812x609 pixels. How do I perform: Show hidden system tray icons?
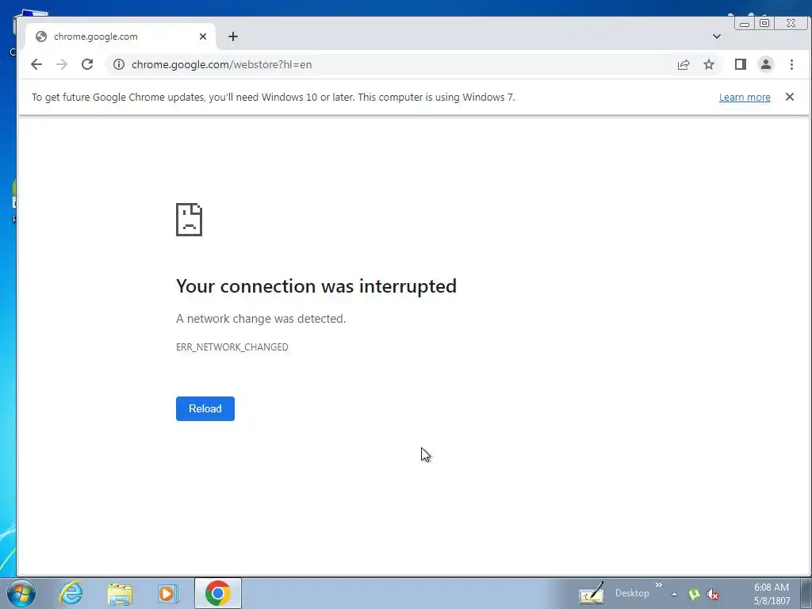[x=674, y=594]
